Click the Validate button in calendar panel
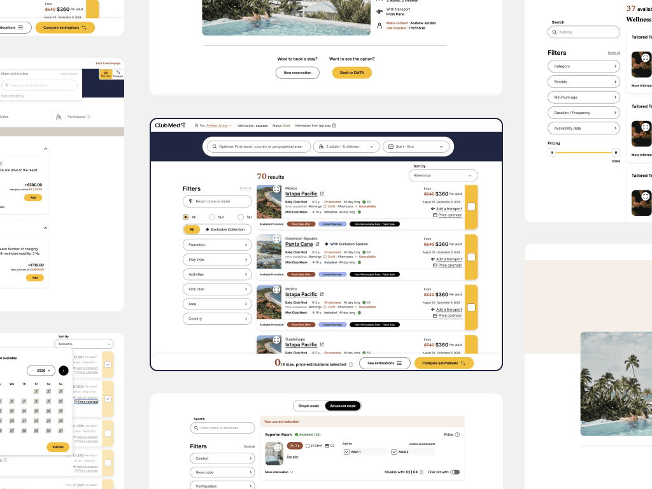The image size is (652, 489). 58,447
